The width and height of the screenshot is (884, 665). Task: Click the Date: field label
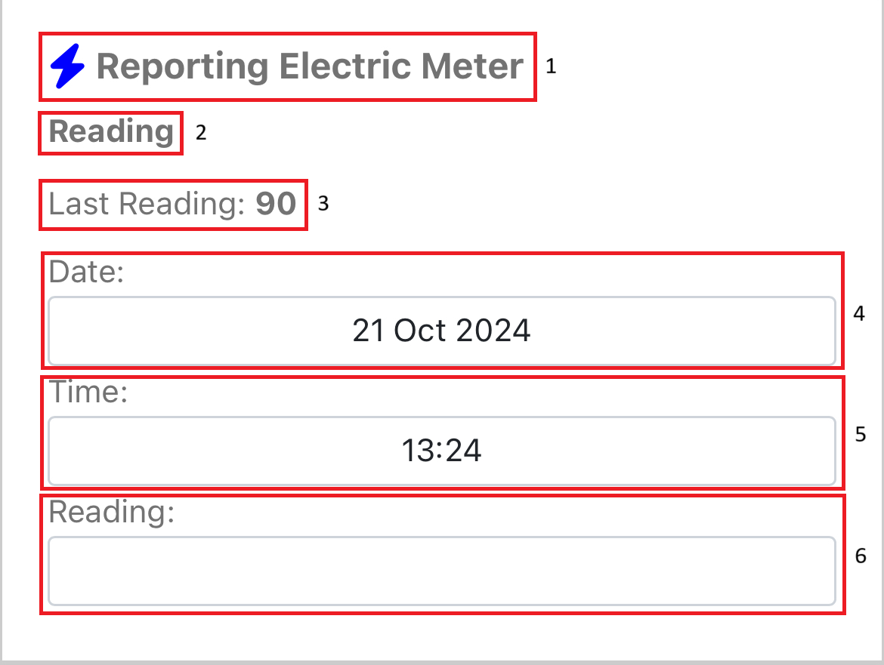coord(85,272)
